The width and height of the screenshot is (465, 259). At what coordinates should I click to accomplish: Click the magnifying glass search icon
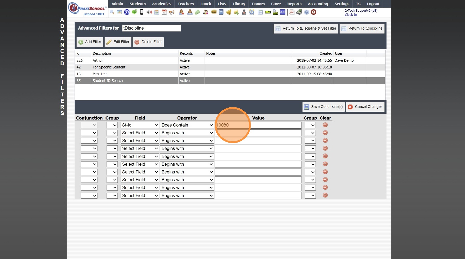coord(112,12)
